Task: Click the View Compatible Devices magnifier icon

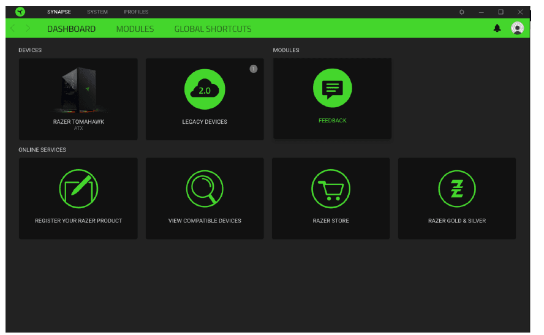Action: (205, 188)
